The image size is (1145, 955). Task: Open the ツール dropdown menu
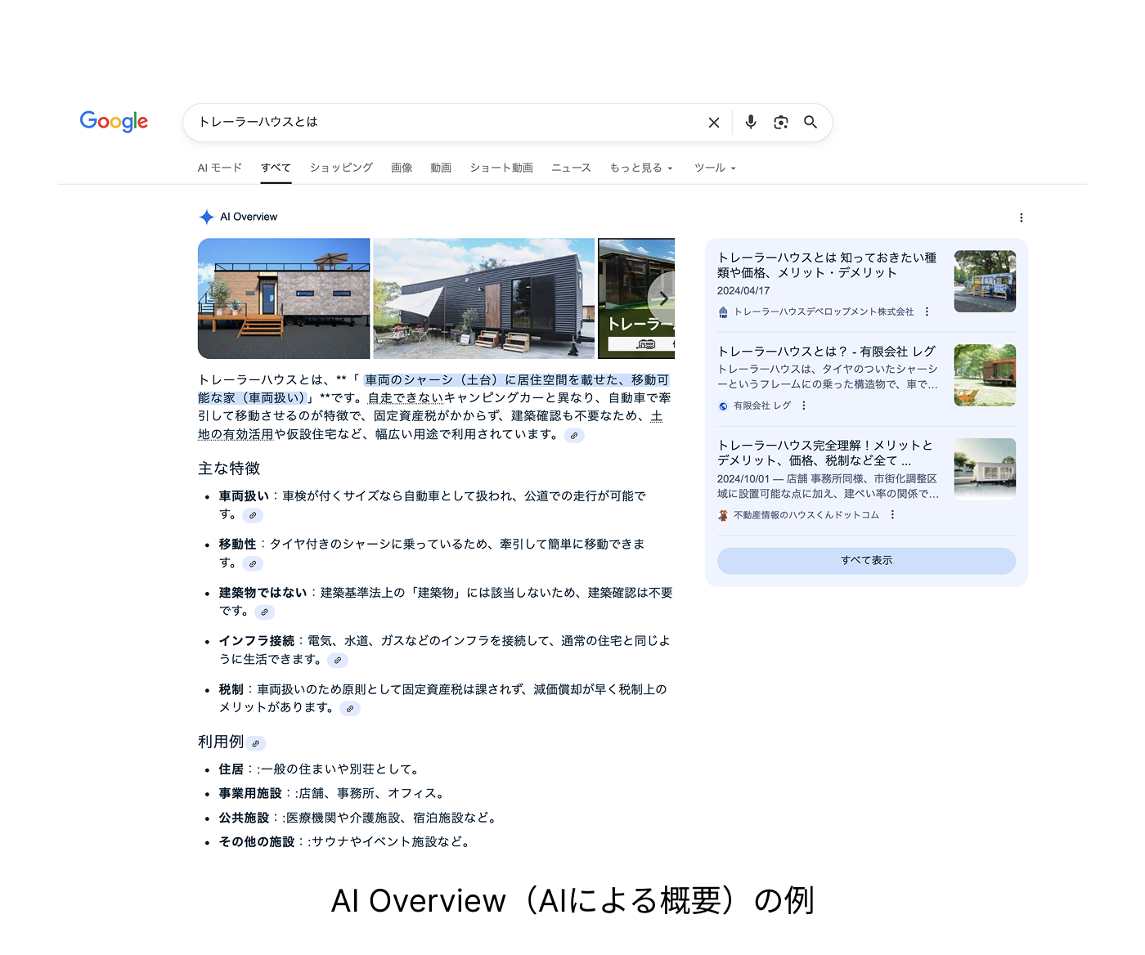tap(714, 168)
